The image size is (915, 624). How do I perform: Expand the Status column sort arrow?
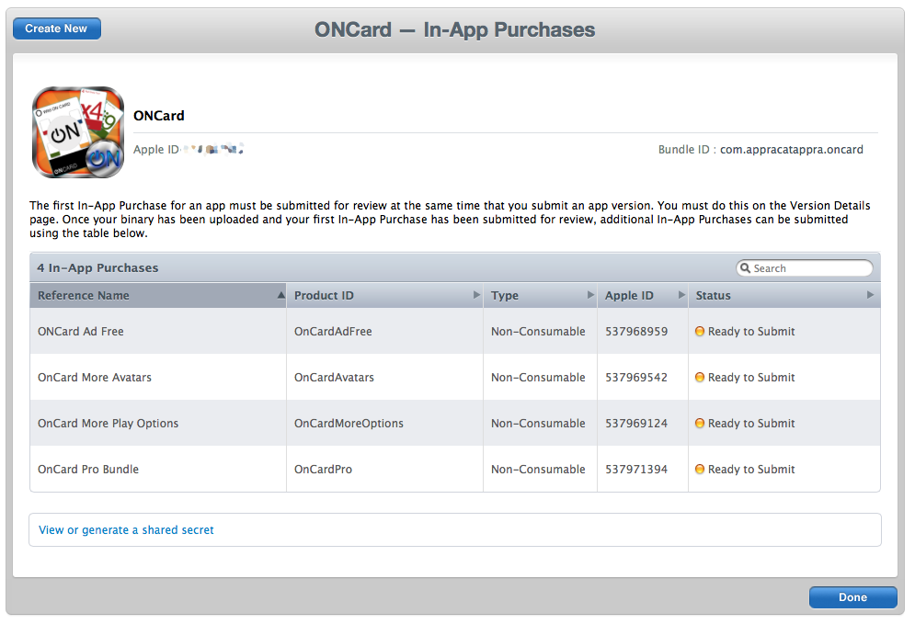click(870, 295)
